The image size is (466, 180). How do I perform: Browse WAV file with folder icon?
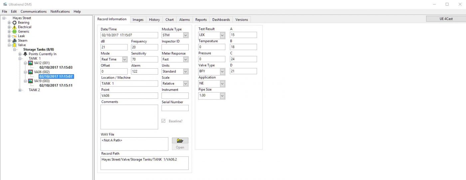coord(180,141)
